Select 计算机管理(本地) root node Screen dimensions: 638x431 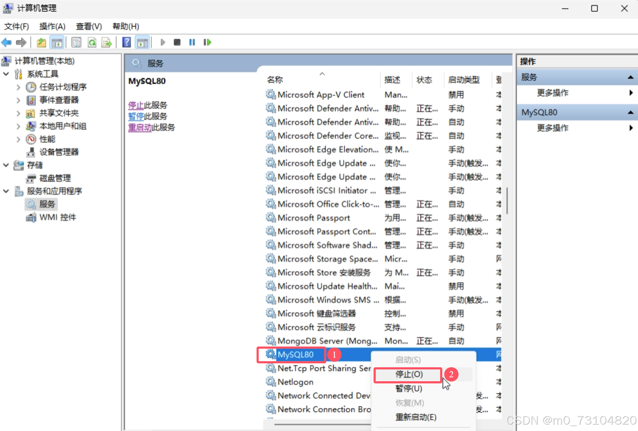[x=44, y=61]
